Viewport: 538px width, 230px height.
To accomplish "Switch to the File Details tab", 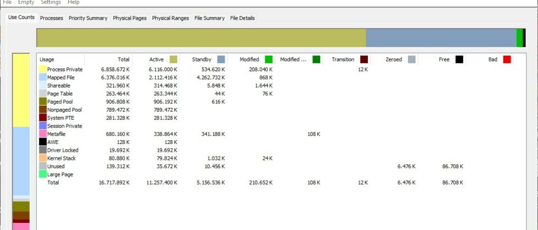I will [242, 18].
